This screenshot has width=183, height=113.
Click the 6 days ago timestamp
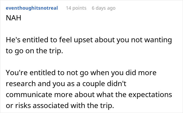click(104, 8)
